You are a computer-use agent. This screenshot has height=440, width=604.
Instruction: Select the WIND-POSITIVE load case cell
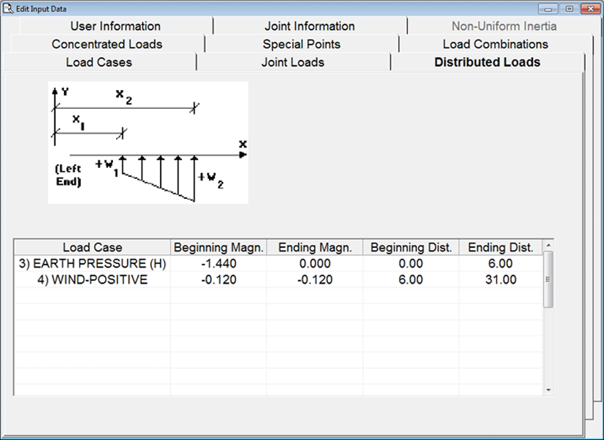[92, 280]
